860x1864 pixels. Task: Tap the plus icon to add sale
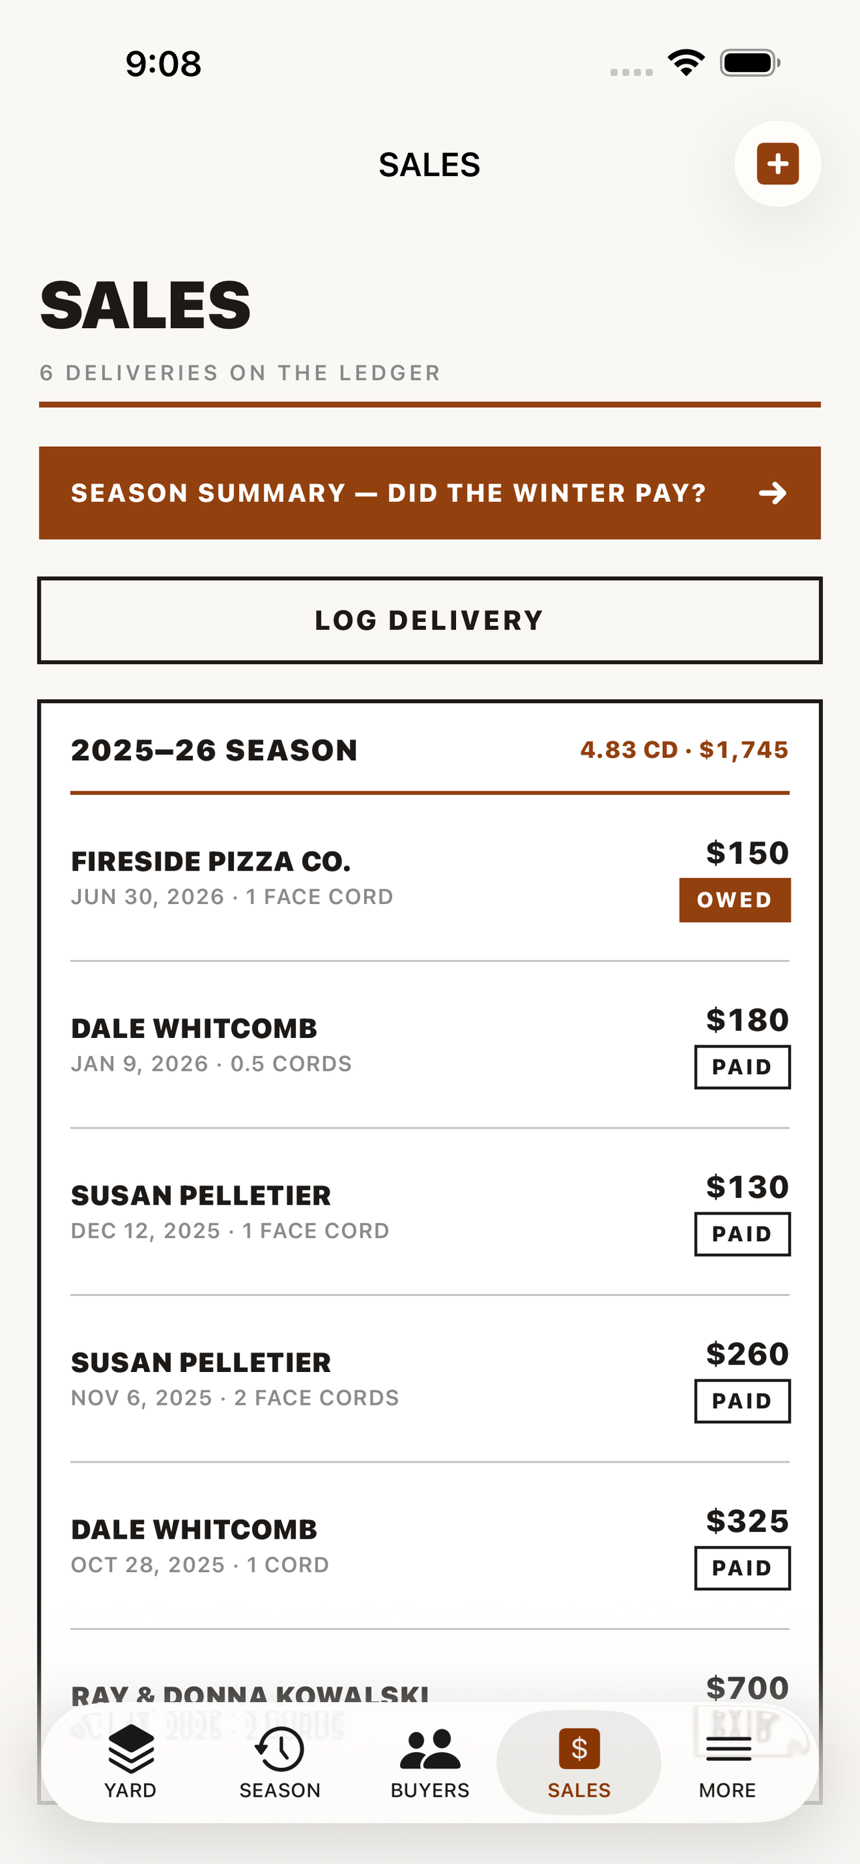(x=777, y=163)
